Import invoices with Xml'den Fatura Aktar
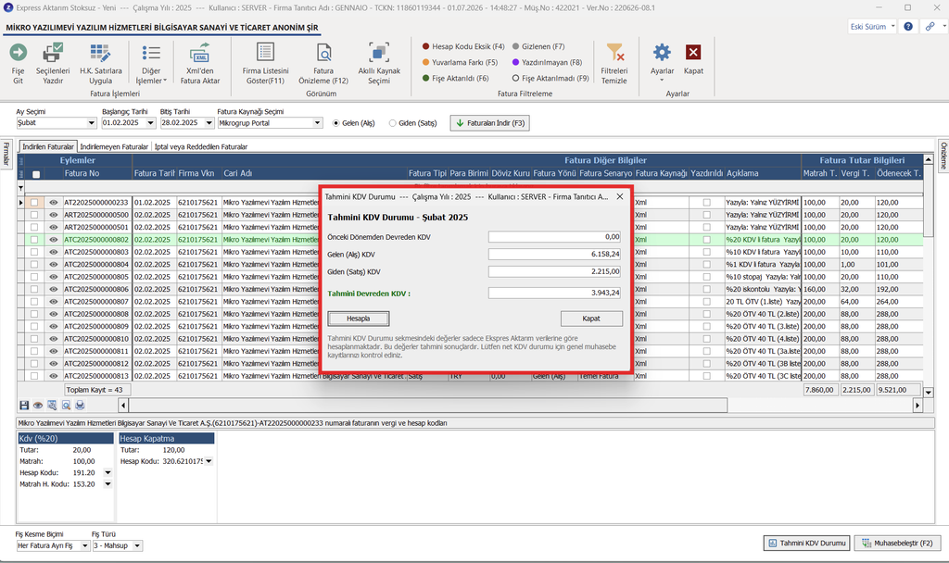The image size is (949, 563). 200,64
